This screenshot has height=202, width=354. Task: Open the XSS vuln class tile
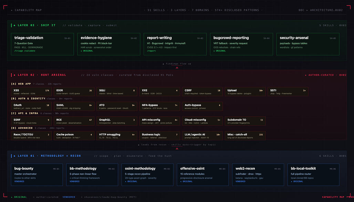[x=31, y=92]
